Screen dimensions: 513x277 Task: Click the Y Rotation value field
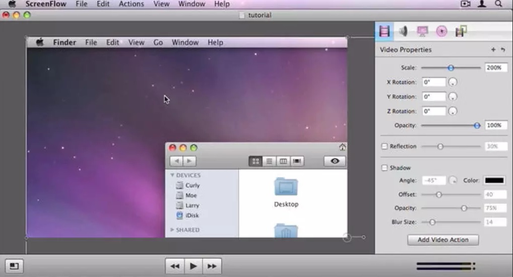[434, 97]
